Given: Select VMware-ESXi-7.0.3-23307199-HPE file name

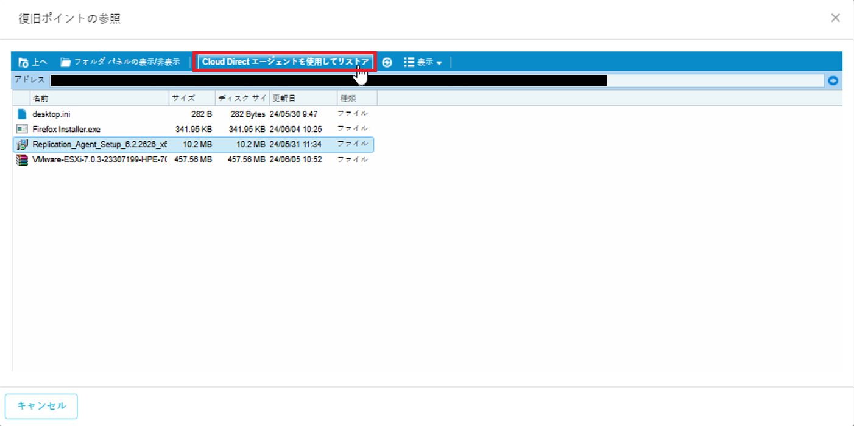Looking at the screenshot, I should [x=99, y=159].
